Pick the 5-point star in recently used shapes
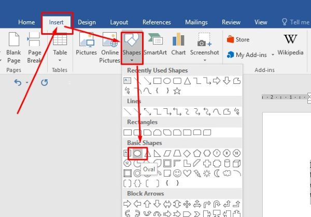Image resolution: width=311 pixels, height=217 pixels. [177, 91]
